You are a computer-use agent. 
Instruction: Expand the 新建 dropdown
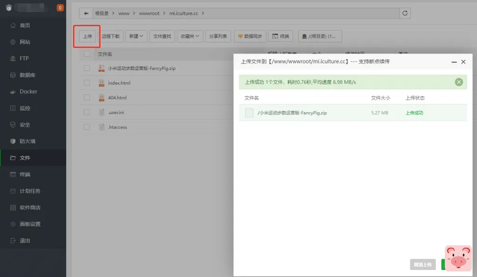[x=136, y=36]
